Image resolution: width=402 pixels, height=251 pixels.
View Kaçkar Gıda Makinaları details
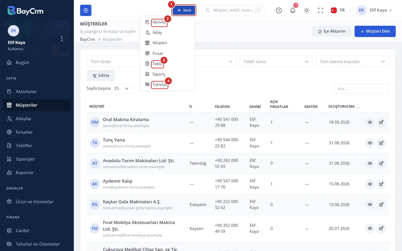pyautogui.click(x=370, y=205)
